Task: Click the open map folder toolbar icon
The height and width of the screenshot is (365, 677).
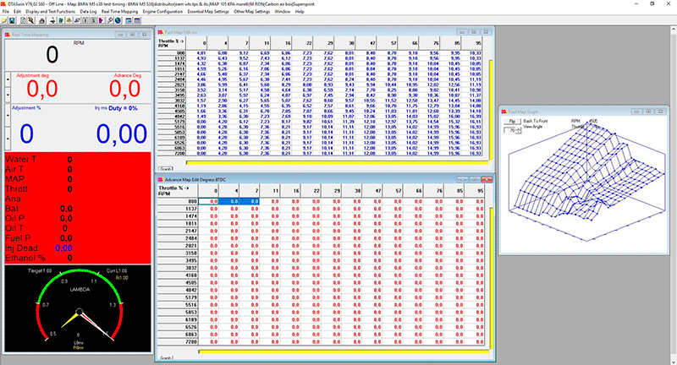Action: coord(4,20)
